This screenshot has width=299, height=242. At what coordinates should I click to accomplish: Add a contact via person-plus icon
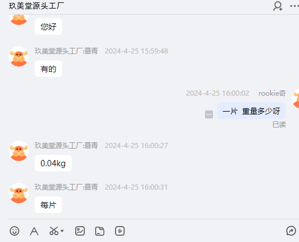278,6
